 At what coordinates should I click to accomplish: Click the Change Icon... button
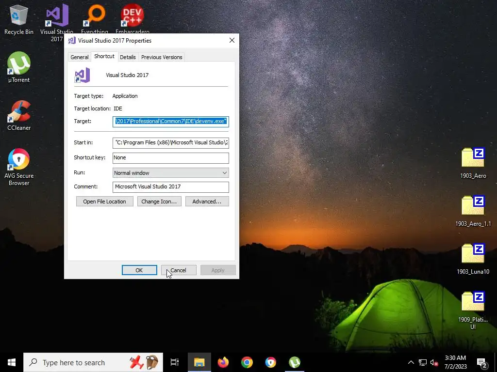159,201
